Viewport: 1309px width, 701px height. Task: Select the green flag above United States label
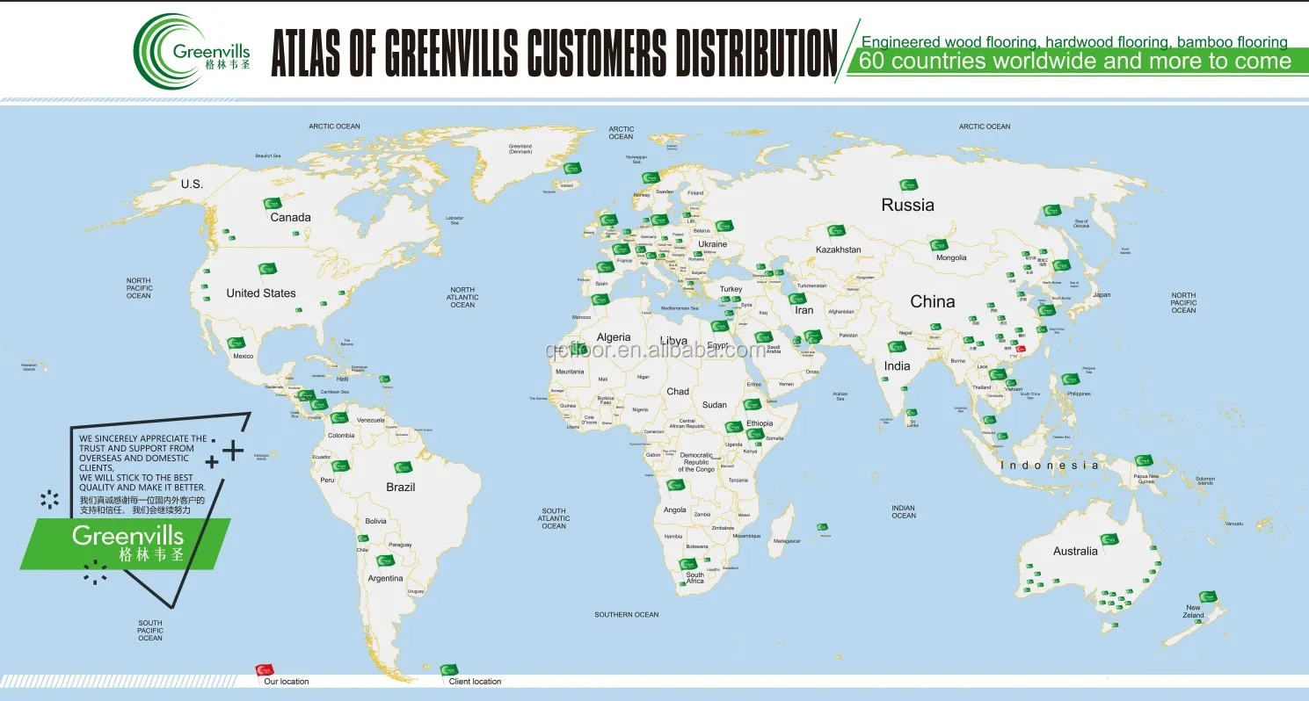click(267, 269)
